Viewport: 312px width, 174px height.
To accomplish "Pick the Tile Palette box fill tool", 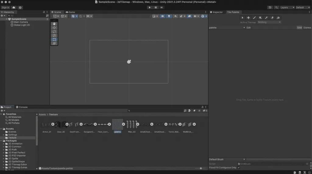I will (260, 18).
